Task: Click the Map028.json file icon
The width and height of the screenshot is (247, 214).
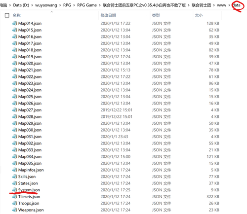Action: pyautogui.click(x=14, y=116)
